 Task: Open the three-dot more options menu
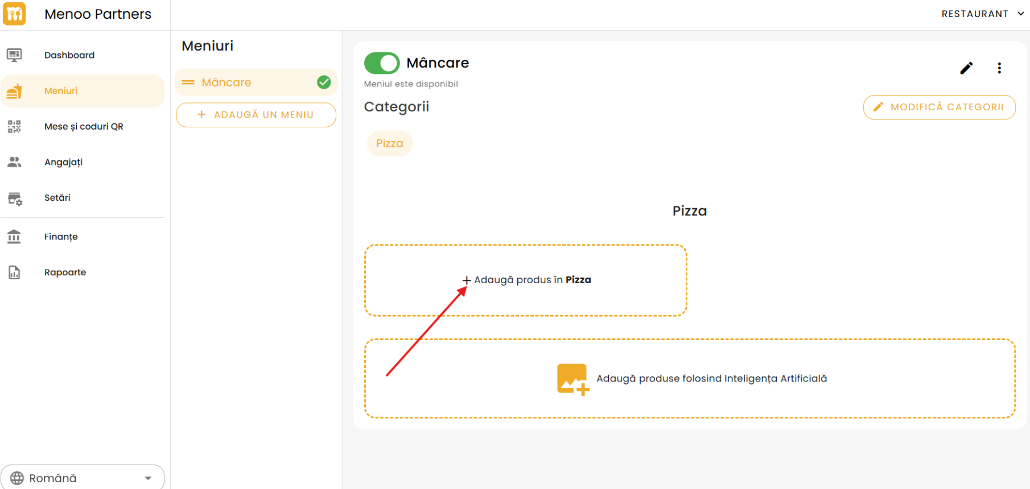(999, 68)
